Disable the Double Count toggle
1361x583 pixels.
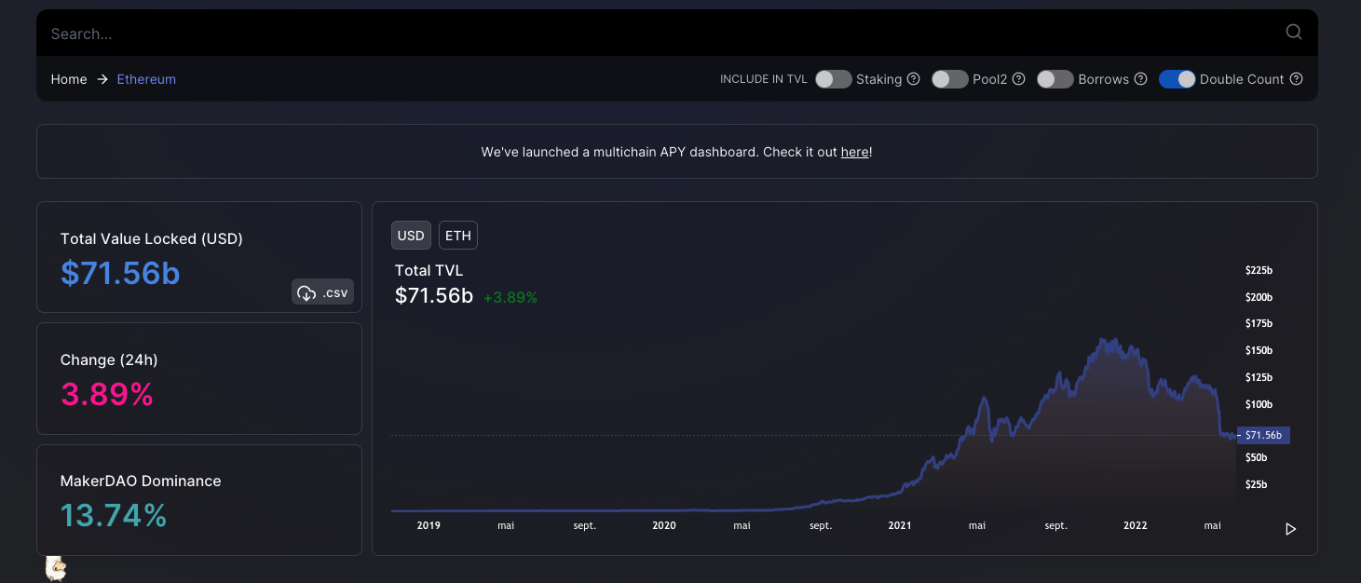[x=1177, y=79]
